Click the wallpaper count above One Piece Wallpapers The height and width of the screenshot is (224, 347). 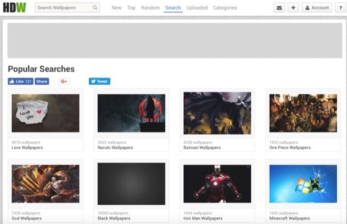coord(283,142)
